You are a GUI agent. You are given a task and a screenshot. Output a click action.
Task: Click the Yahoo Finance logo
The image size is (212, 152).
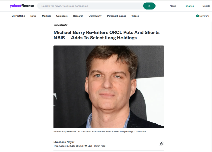pos(22,6)
